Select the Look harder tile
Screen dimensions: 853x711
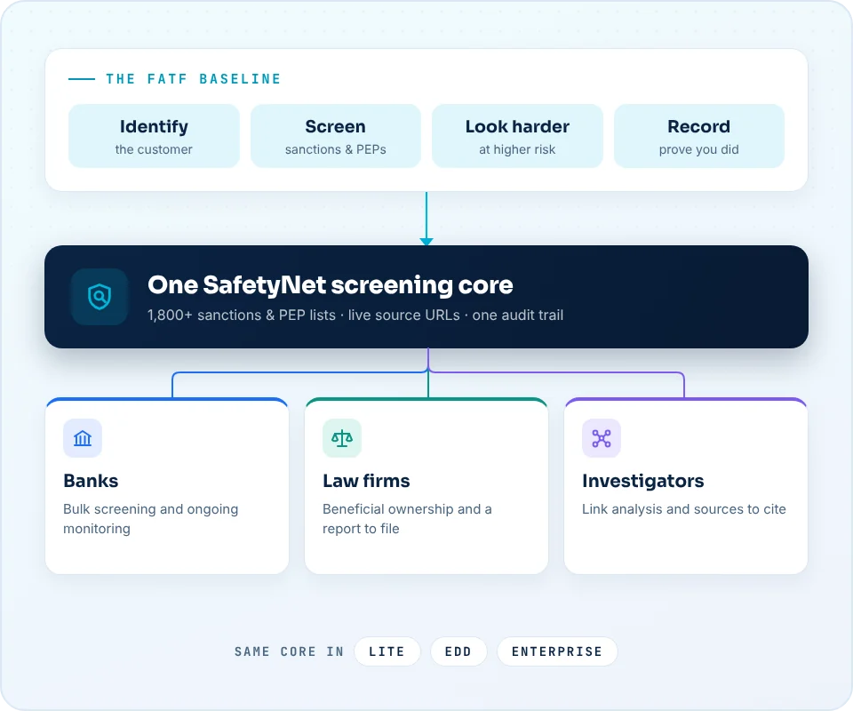pyautogui.click(x=517, y=136)
